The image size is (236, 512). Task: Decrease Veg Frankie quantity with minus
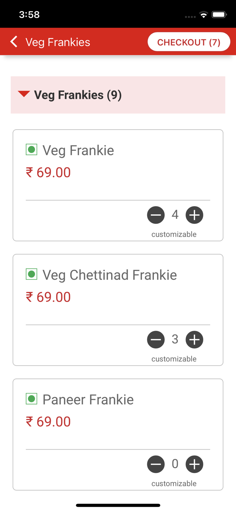pos(156,215)
